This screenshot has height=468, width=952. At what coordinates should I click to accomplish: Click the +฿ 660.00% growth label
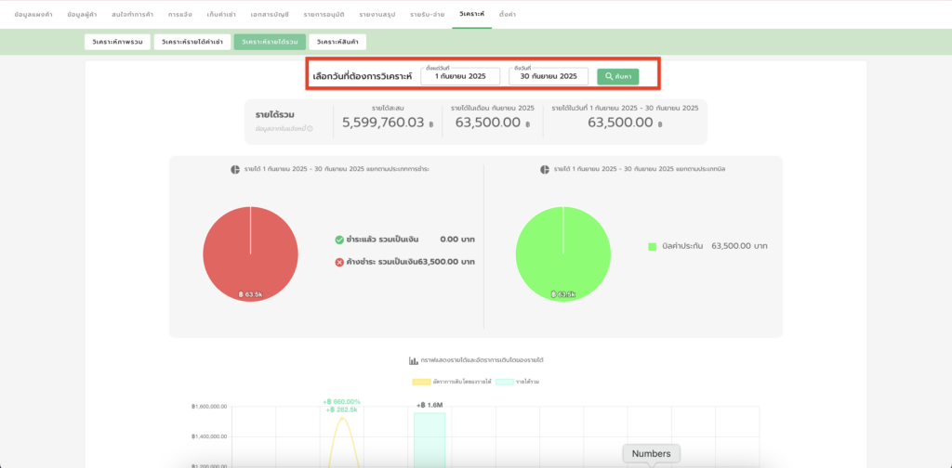342,401
